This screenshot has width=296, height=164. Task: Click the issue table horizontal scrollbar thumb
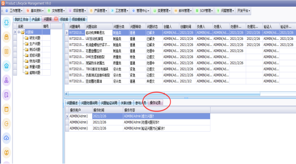[x=164, y=93]
